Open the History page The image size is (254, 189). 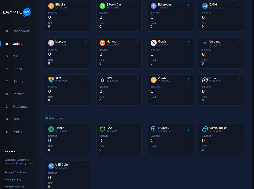(x=18, y=81)
